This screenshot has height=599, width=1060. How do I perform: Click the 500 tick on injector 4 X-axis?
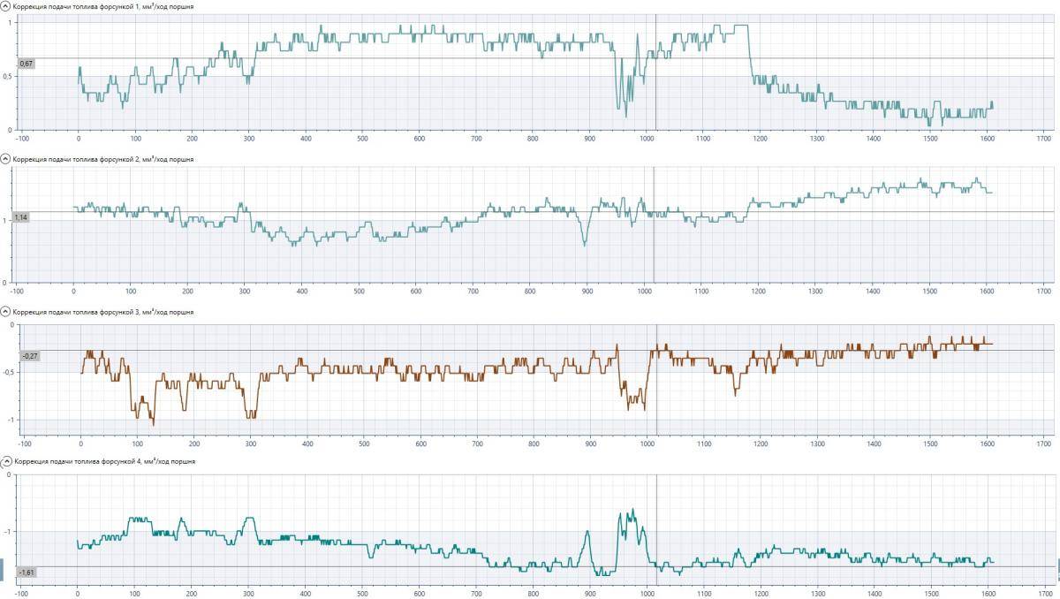[362, 594]
